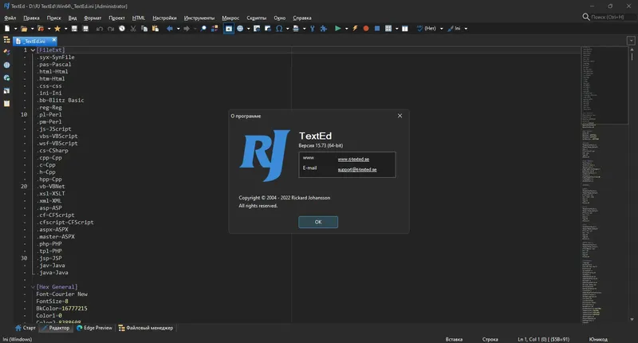Switch to the Редактор bottom tab
638x343 pixels.
[x=55, y=328]
